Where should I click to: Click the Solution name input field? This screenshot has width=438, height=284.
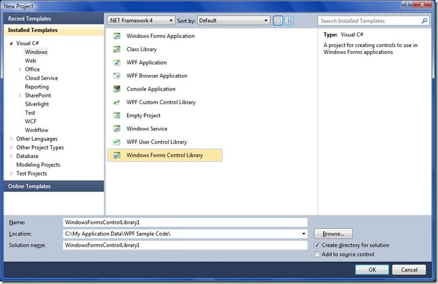coord(185,245)
